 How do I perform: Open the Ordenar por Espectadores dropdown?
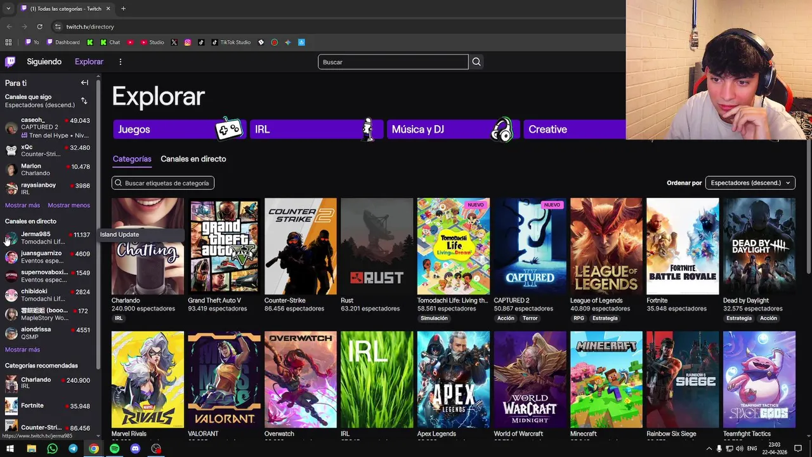(x=750, y=183)
